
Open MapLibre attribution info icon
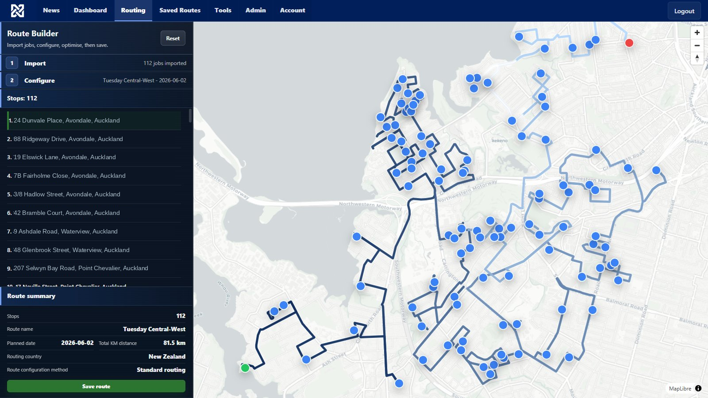[x=698, y=388]
